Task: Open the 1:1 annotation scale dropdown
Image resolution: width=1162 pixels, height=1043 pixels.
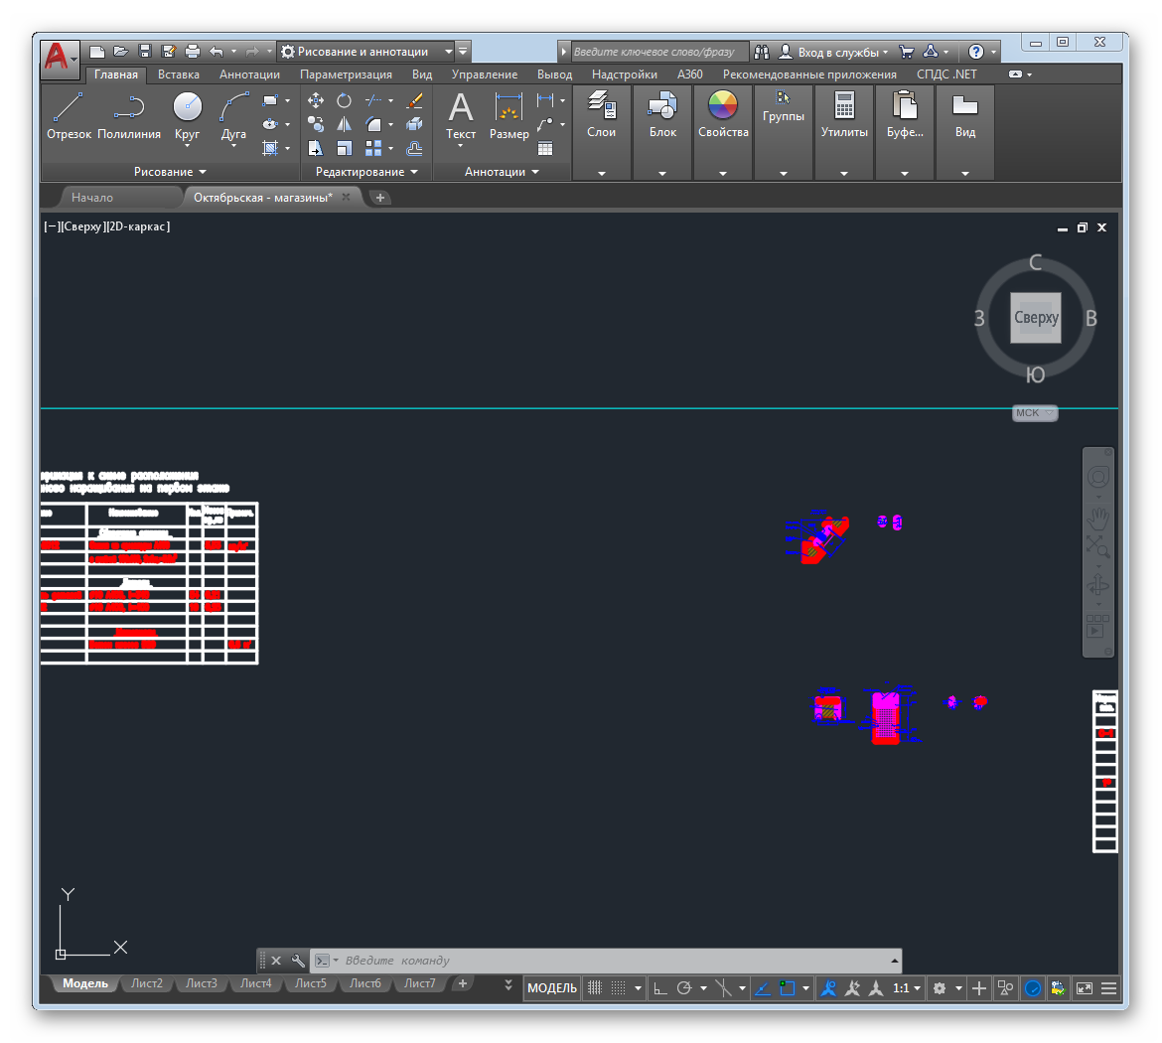Action: tap(907, 988)
